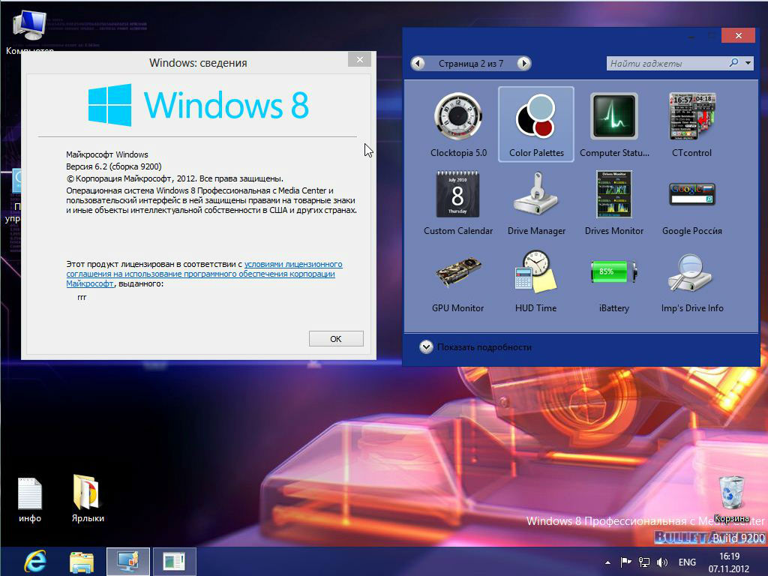This screenshot has height=576, width=768.
Task: Close the Windows: сведения dialog
Action: [x=360, y=59]
